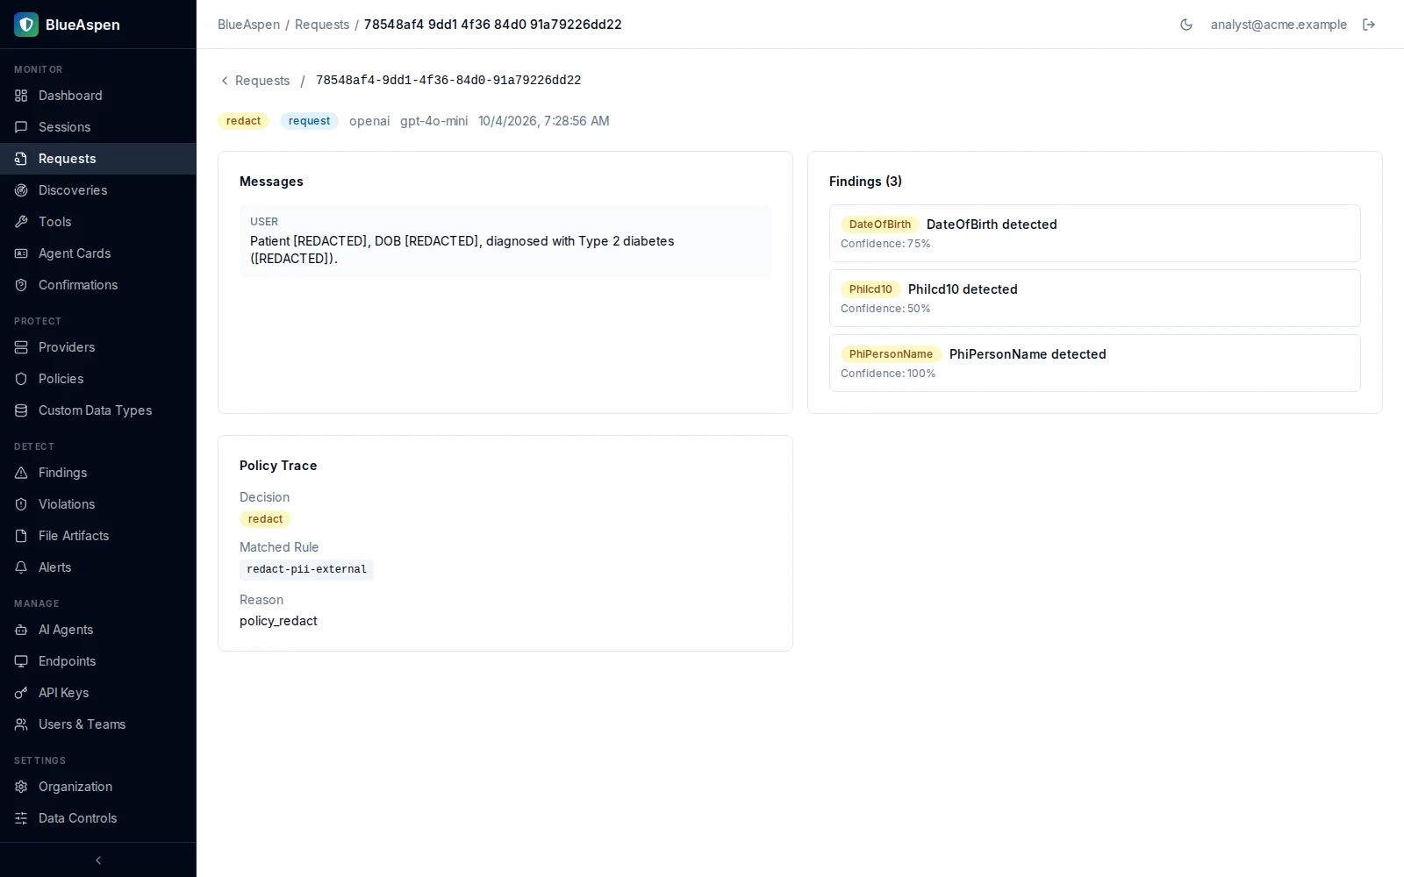Open Policies under Protect
This screenshot has height=877, width=1404.
[98, 379]
